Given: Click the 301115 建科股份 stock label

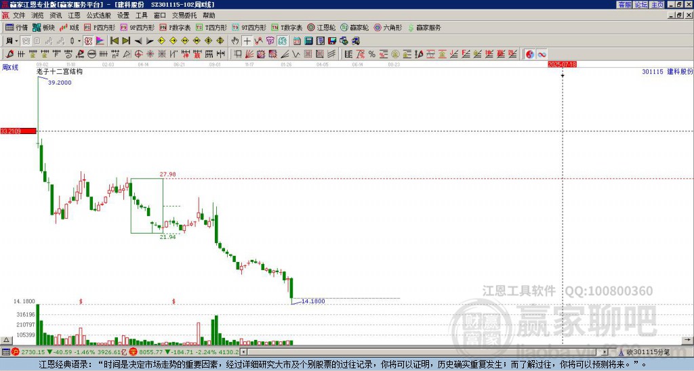Looking at the screenshot, I should click(x=668, y=71).
